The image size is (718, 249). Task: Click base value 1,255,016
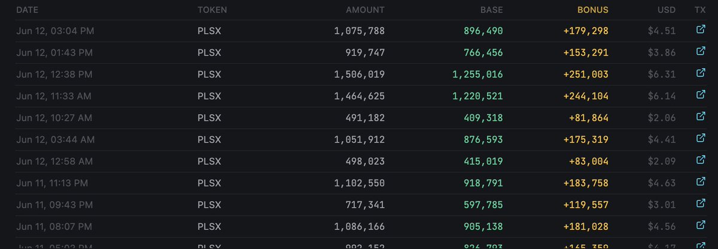tap(478, 75)
